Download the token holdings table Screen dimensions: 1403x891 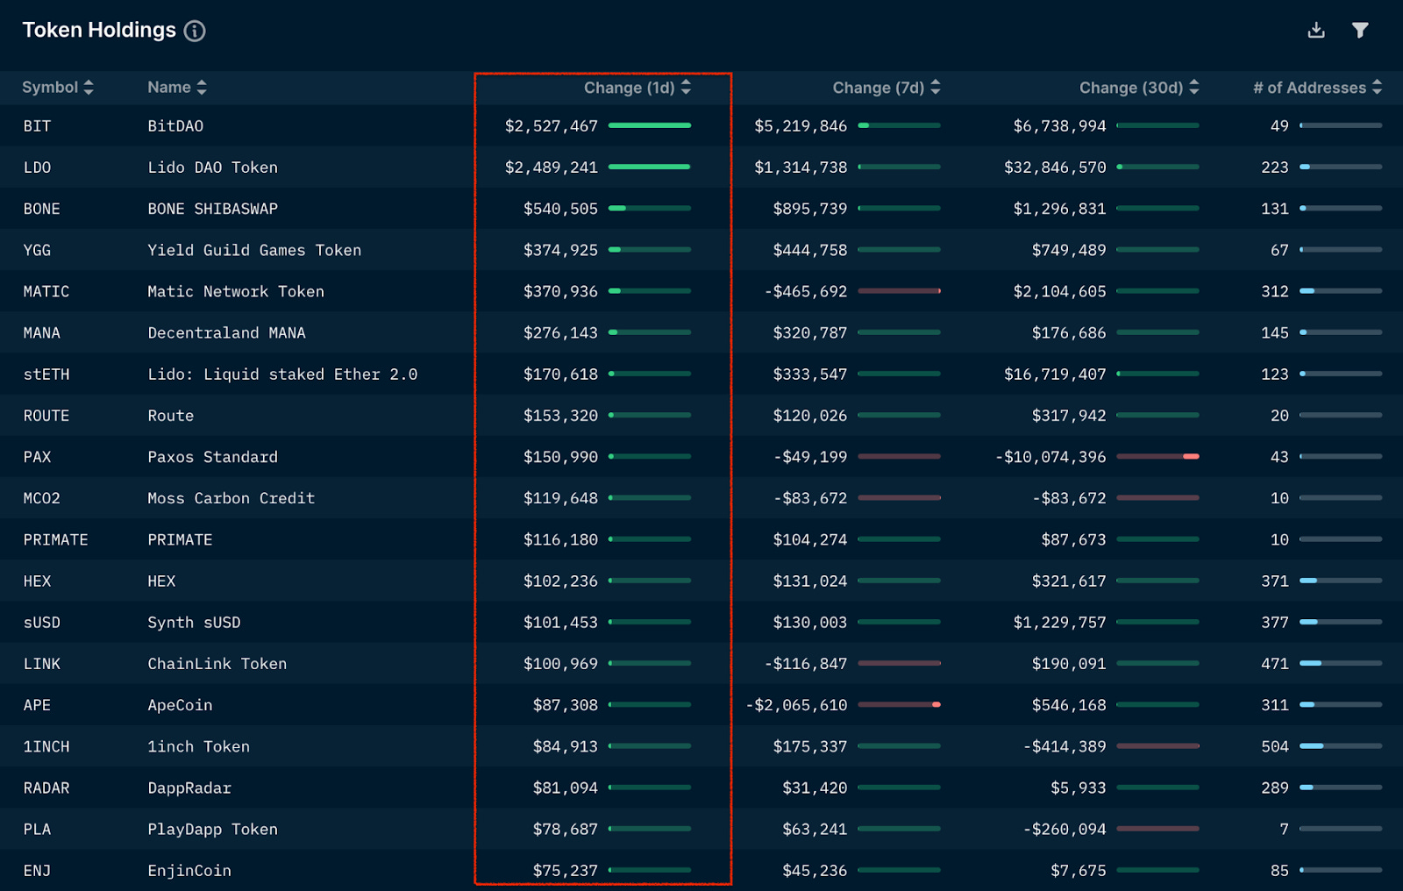(1316, 31)
